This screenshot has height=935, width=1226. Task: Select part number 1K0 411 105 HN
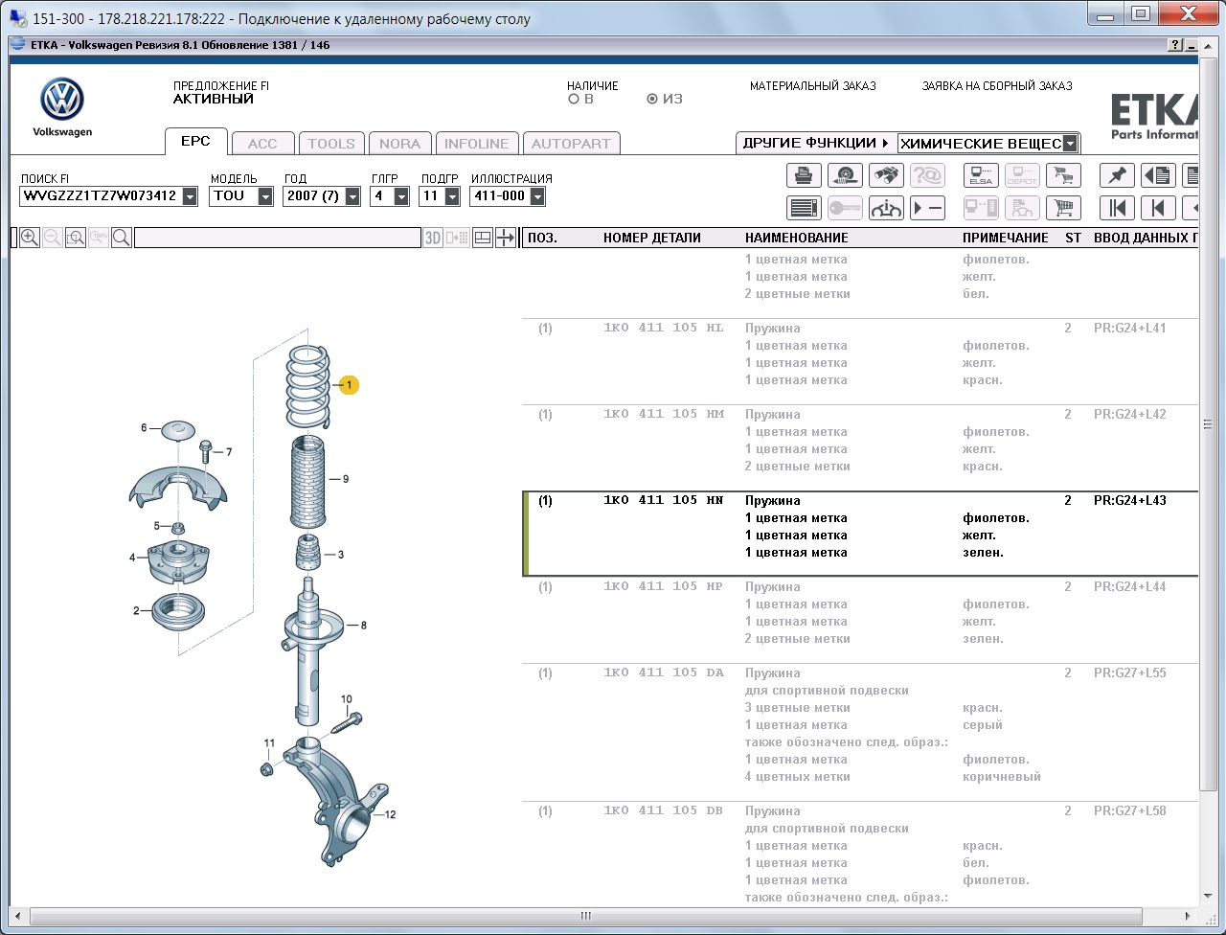click(663, 500)
